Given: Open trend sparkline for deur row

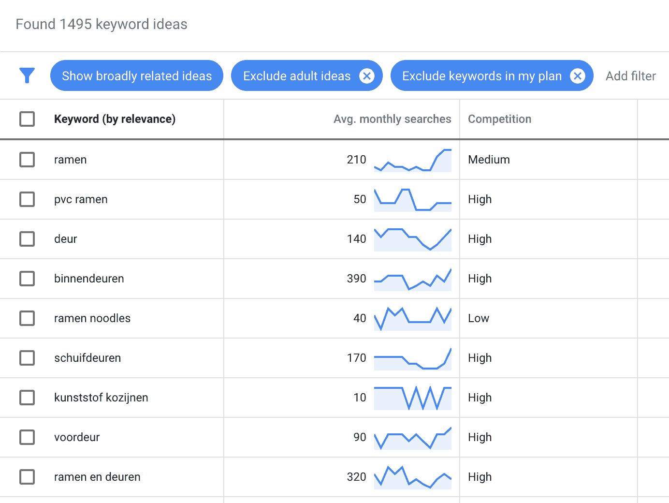Looking at the screenshot, I should point(413,239).
